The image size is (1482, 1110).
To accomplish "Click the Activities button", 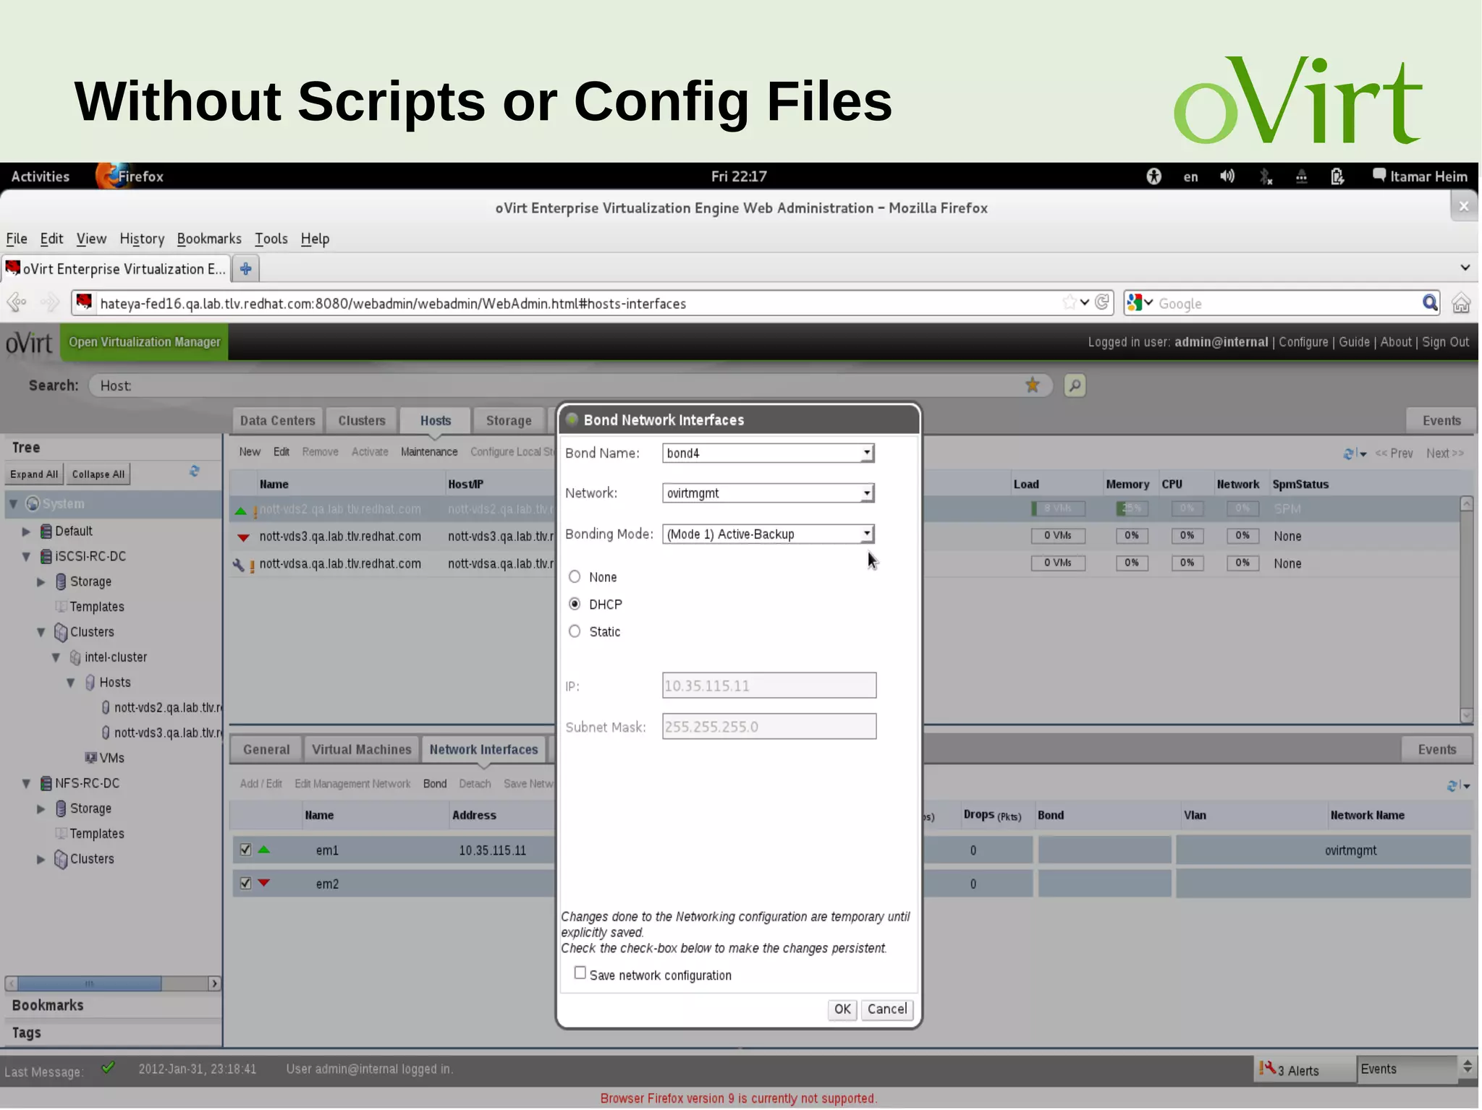I will [41, 176].
